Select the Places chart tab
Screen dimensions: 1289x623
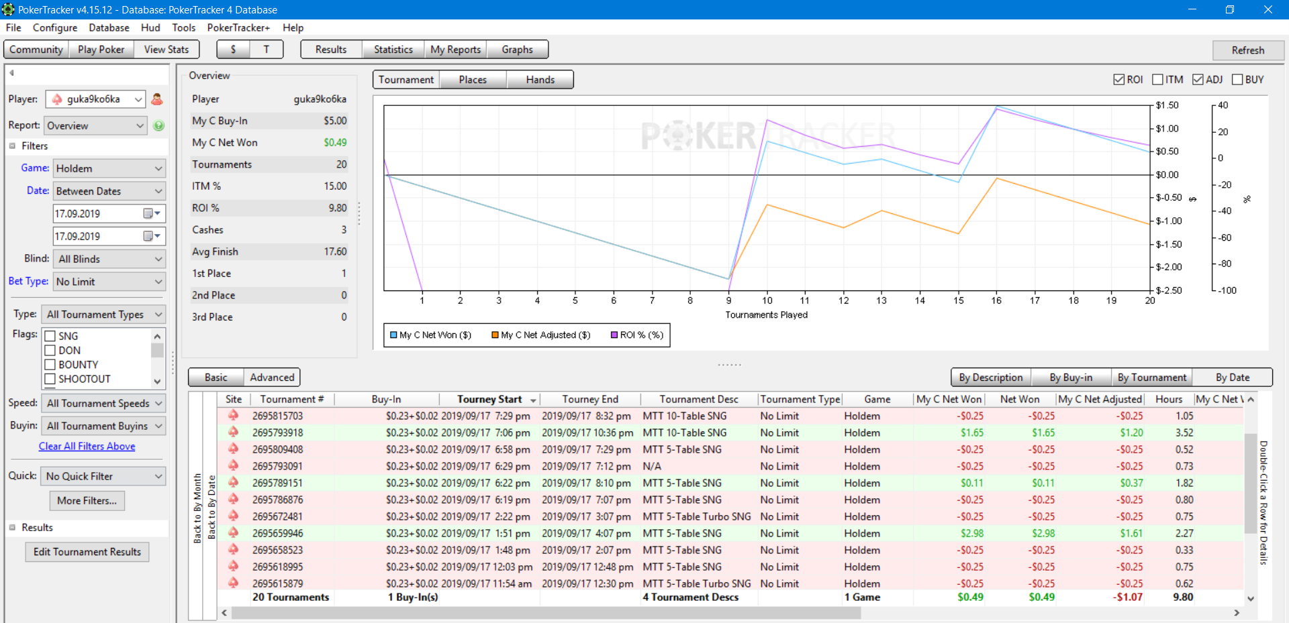473,80
